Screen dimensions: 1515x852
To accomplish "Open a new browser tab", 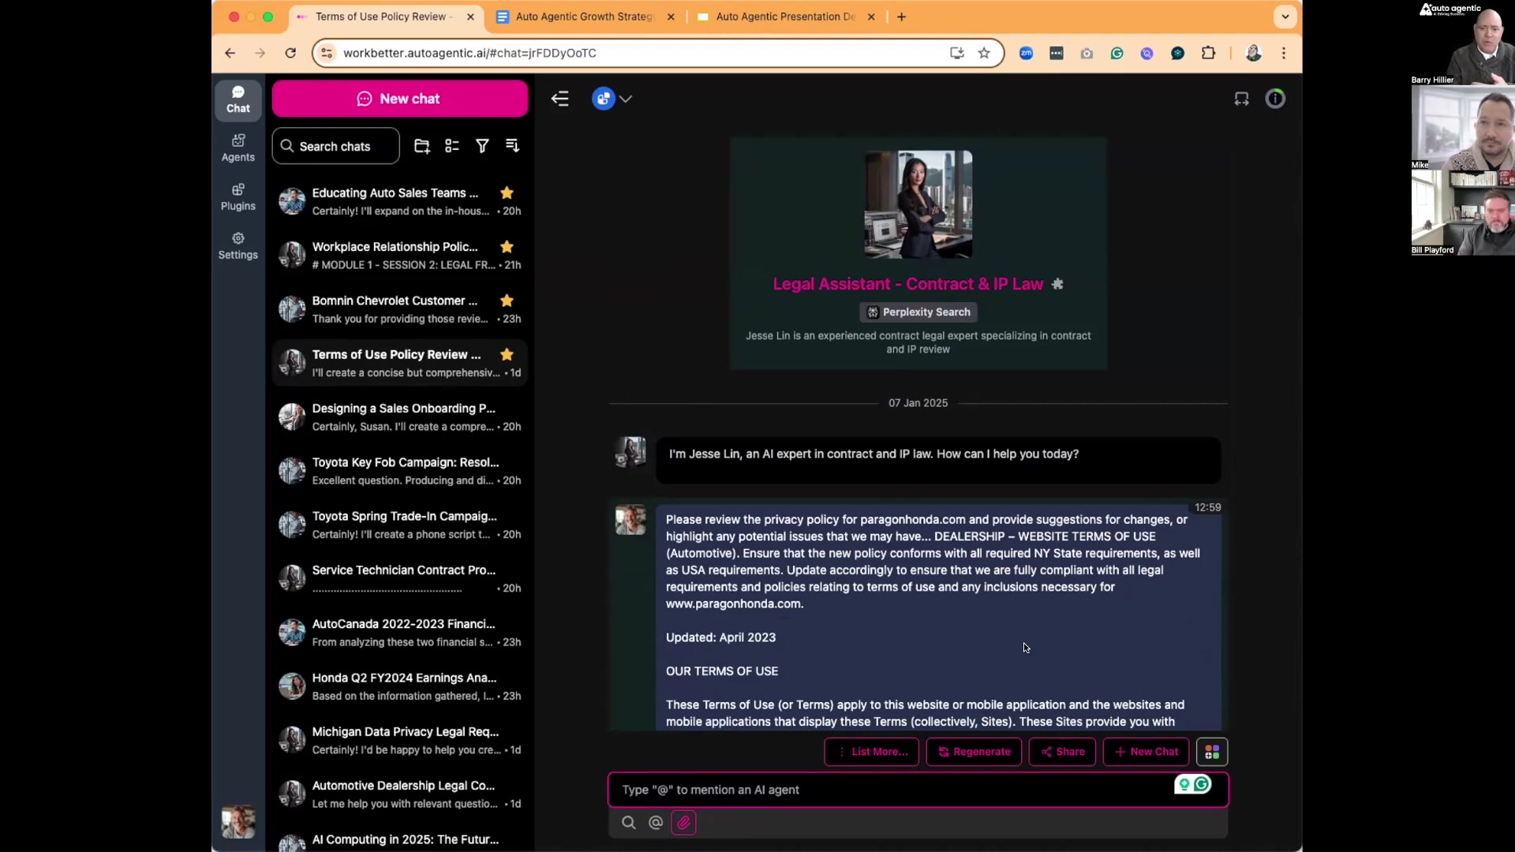I will [x=901, y=17].
